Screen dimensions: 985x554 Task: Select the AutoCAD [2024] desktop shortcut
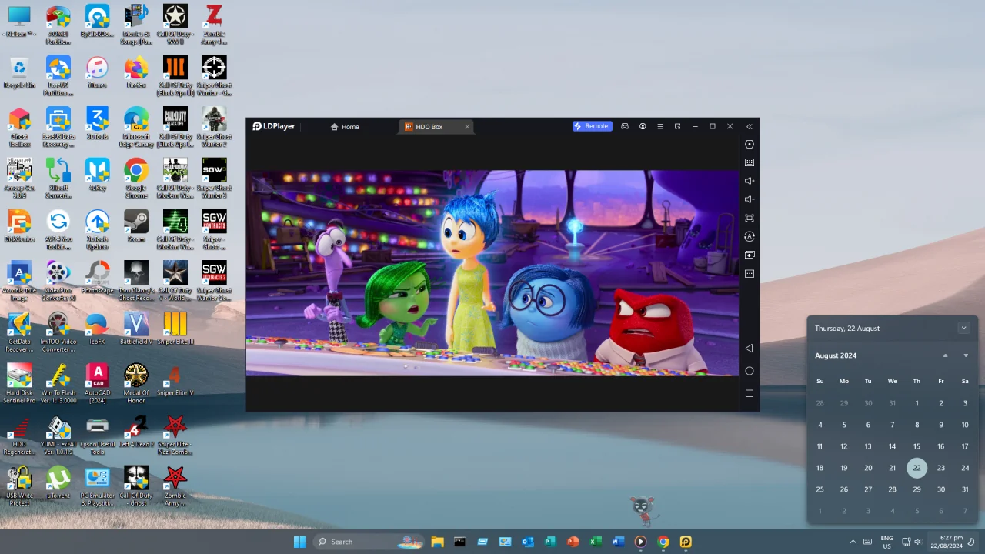pyautogui.click(x=97, y=384)
